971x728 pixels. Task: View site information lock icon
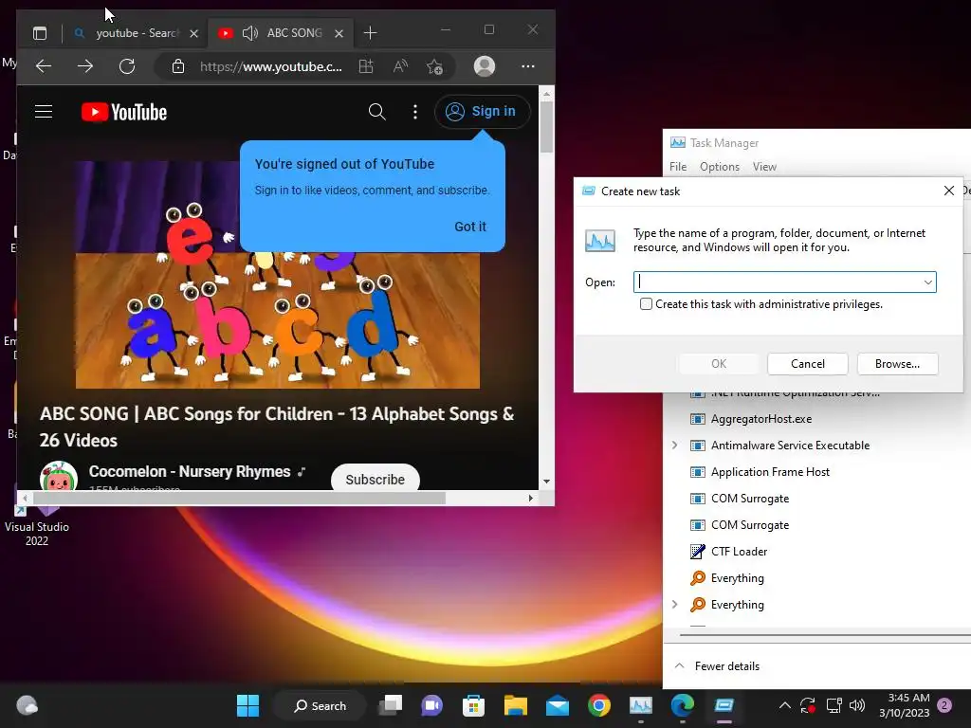[178, 66]
